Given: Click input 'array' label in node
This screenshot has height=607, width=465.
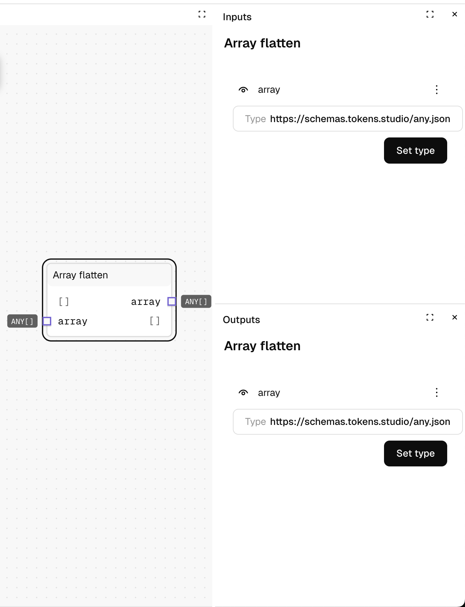Looking at the screenshot, I should (x=73, y=321).
